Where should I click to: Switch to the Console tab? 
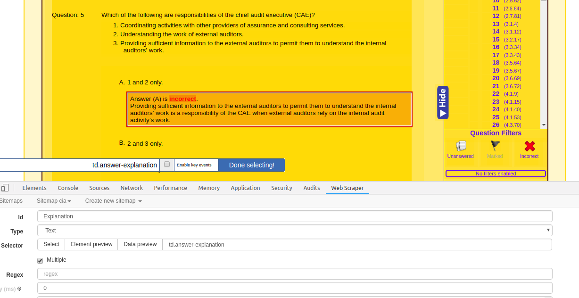pos(68,188)
